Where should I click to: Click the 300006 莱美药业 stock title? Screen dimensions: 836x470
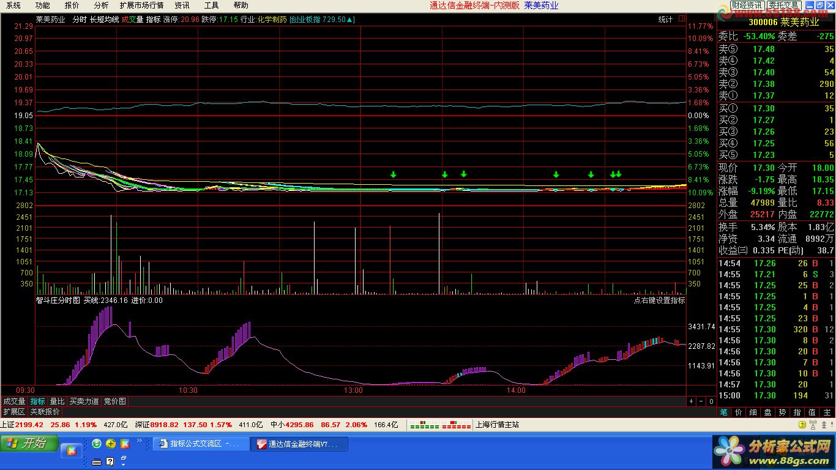784,22
